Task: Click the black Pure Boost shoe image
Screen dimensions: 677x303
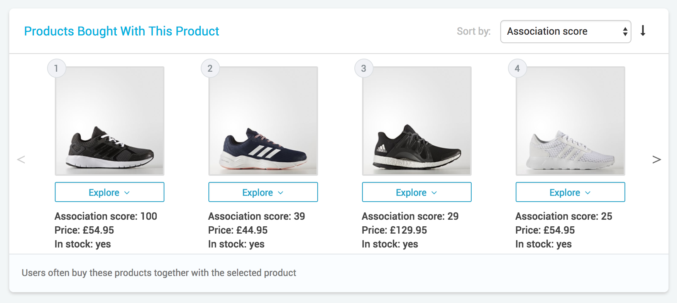Action: click(417, 121)
